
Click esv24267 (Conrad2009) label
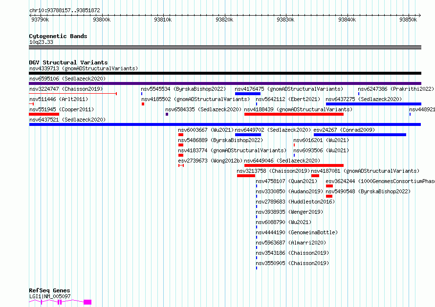(344, 130)
